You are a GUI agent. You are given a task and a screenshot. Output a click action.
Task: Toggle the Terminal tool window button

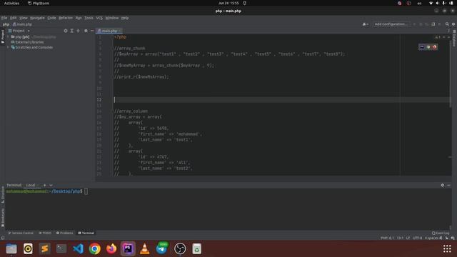[86, 233]
